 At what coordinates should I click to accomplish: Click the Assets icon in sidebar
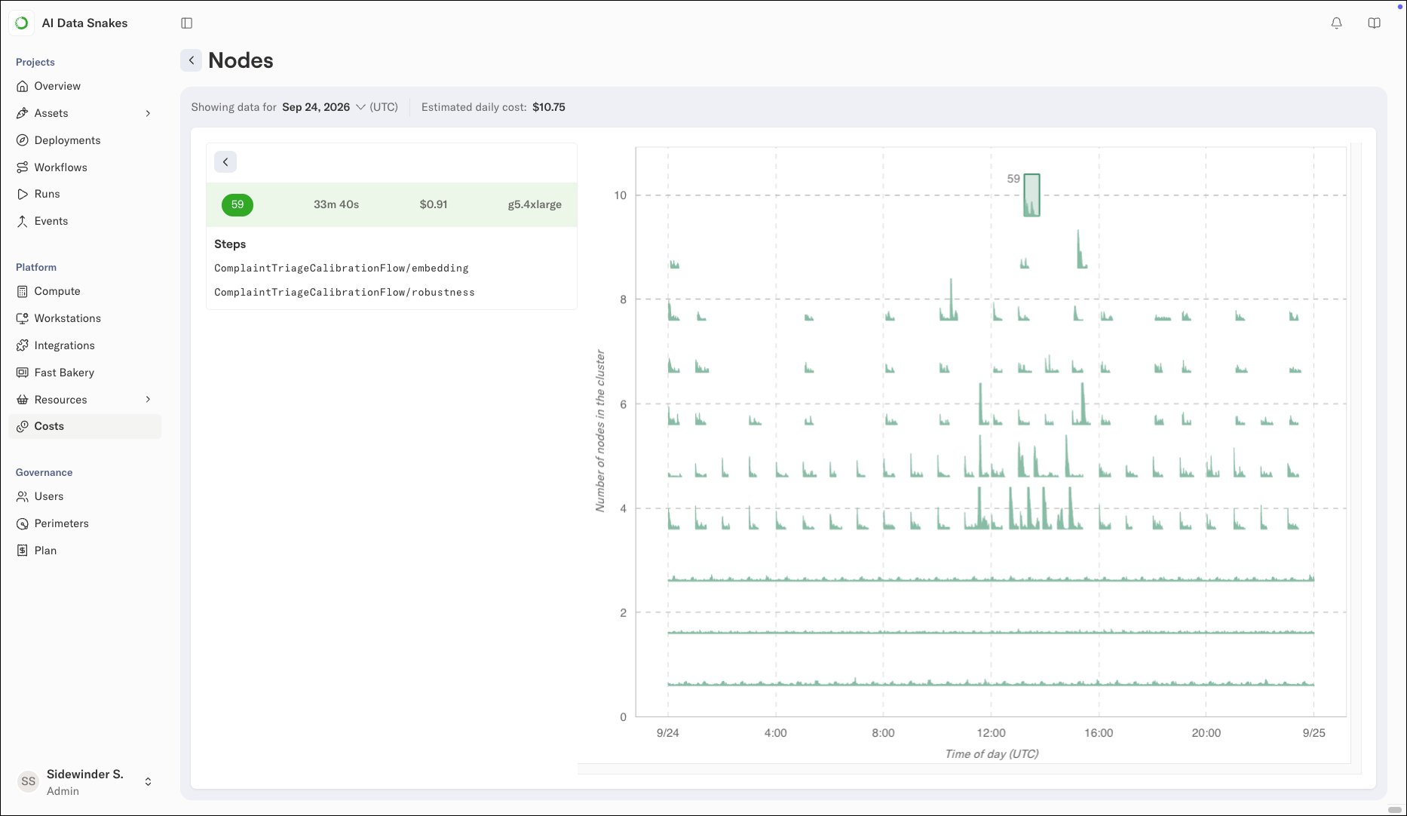point(23,113)
